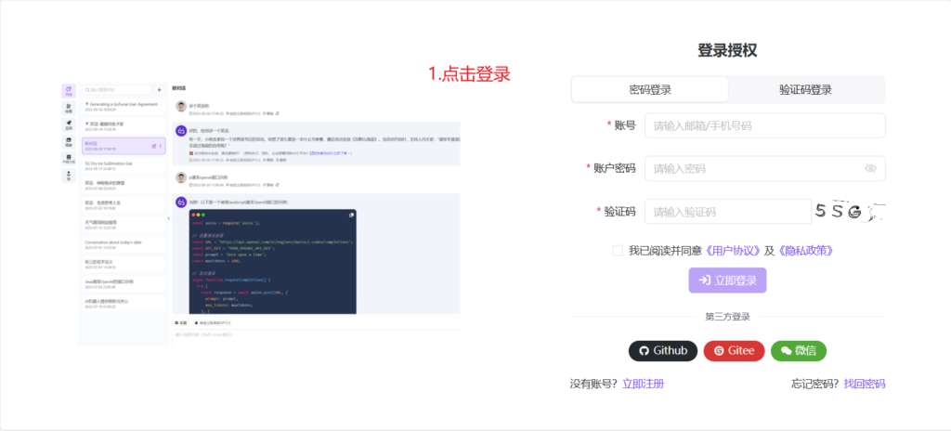Viewport: 951px width, 431px height.
Task: Collapse the preview conversation list arrow
Action: 168,218
